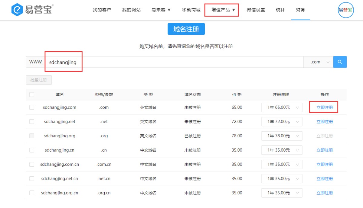
Task: Open 微信设置 in the top navigation
Action: [256, 10]
